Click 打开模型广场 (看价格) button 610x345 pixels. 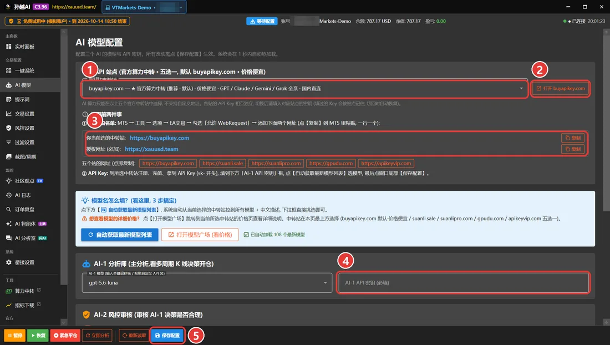[x=200, y=235]
